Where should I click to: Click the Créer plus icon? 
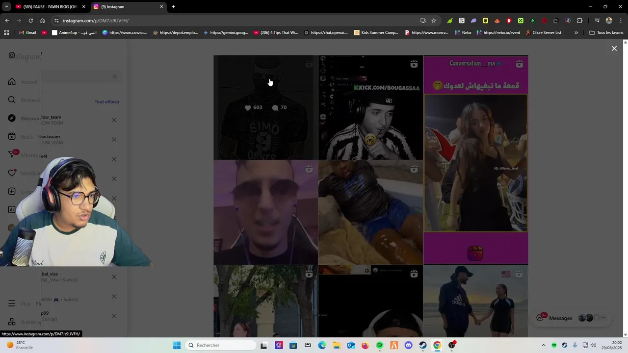(x=12, y=192)
